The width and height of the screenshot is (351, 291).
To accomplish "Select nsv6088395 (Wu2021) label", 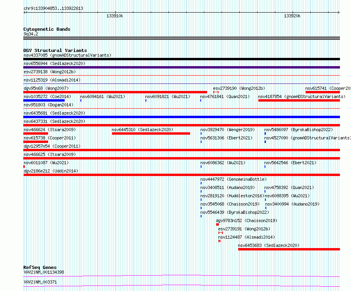I will [x=287, y=196].
